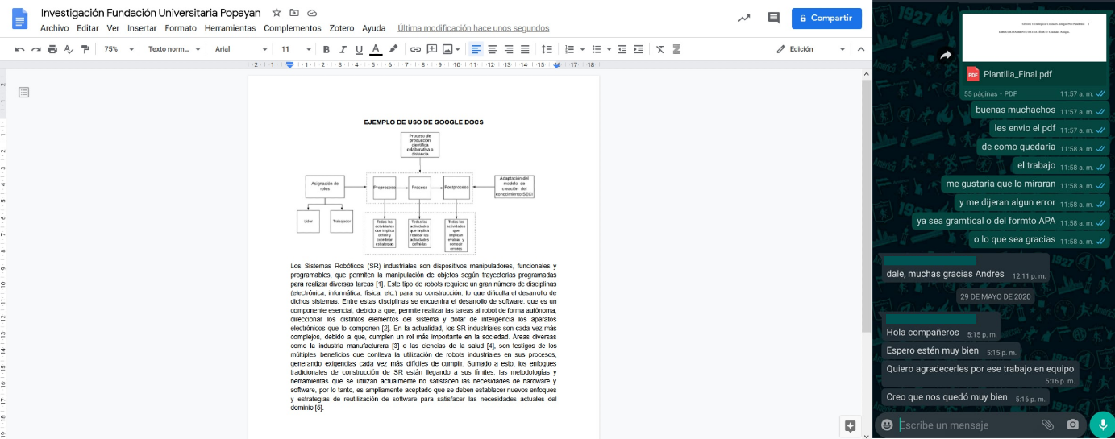This screenshot has height=439, width=1115.
Task: Open the Arial font dropdown
Action: click(240, 49)
